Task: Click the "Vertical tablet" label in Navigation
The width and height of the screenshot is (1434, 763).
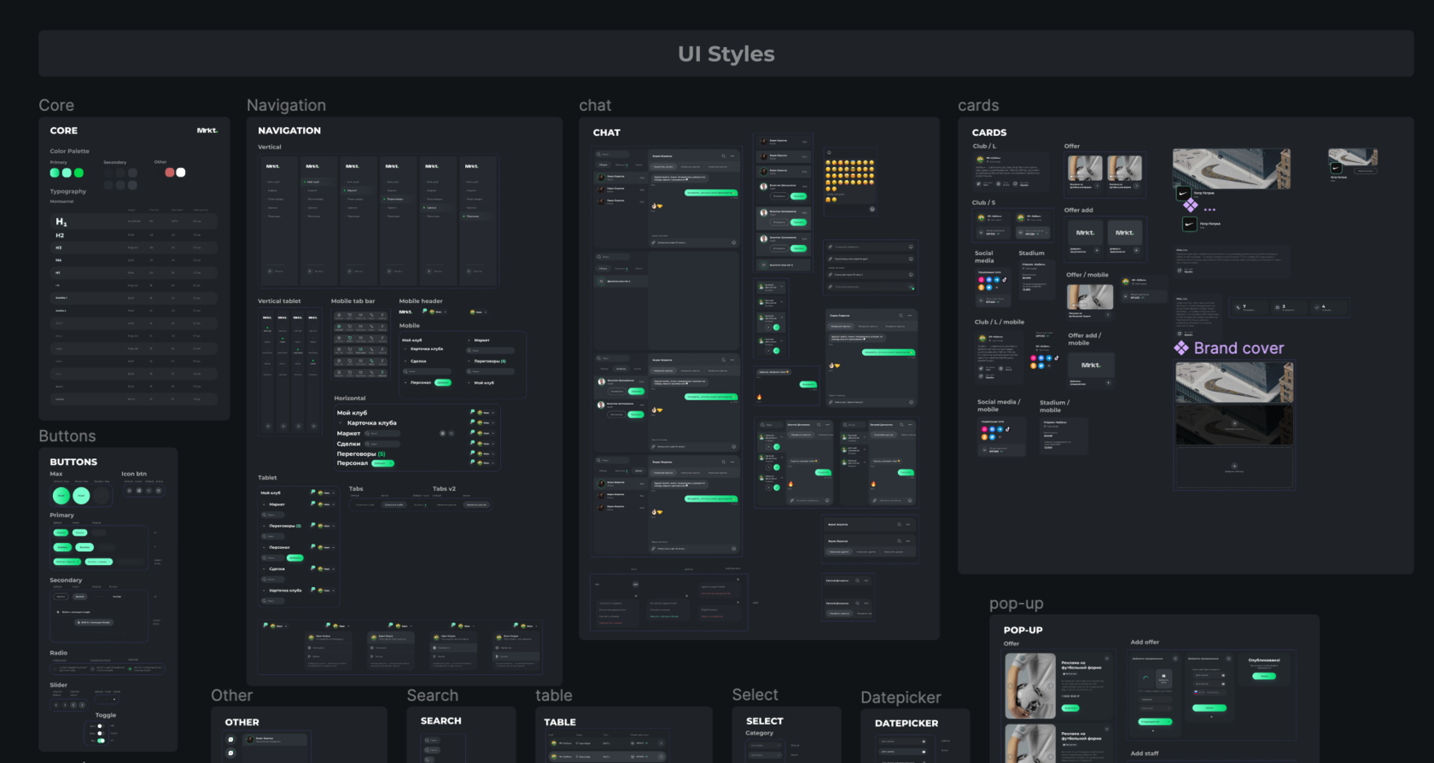Action: click(279, 301)
